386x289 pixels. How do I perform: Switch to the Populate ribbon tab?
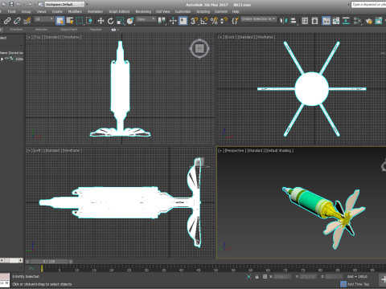click(x=96, y=29)
